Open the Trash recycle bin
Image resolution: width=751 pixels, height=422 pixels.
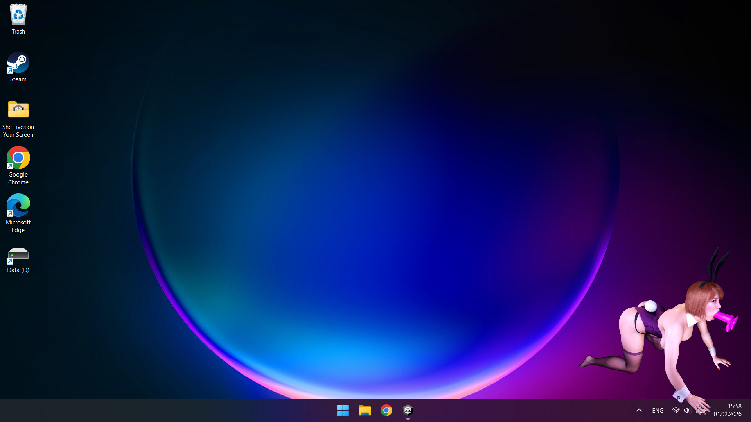point(18,15)
